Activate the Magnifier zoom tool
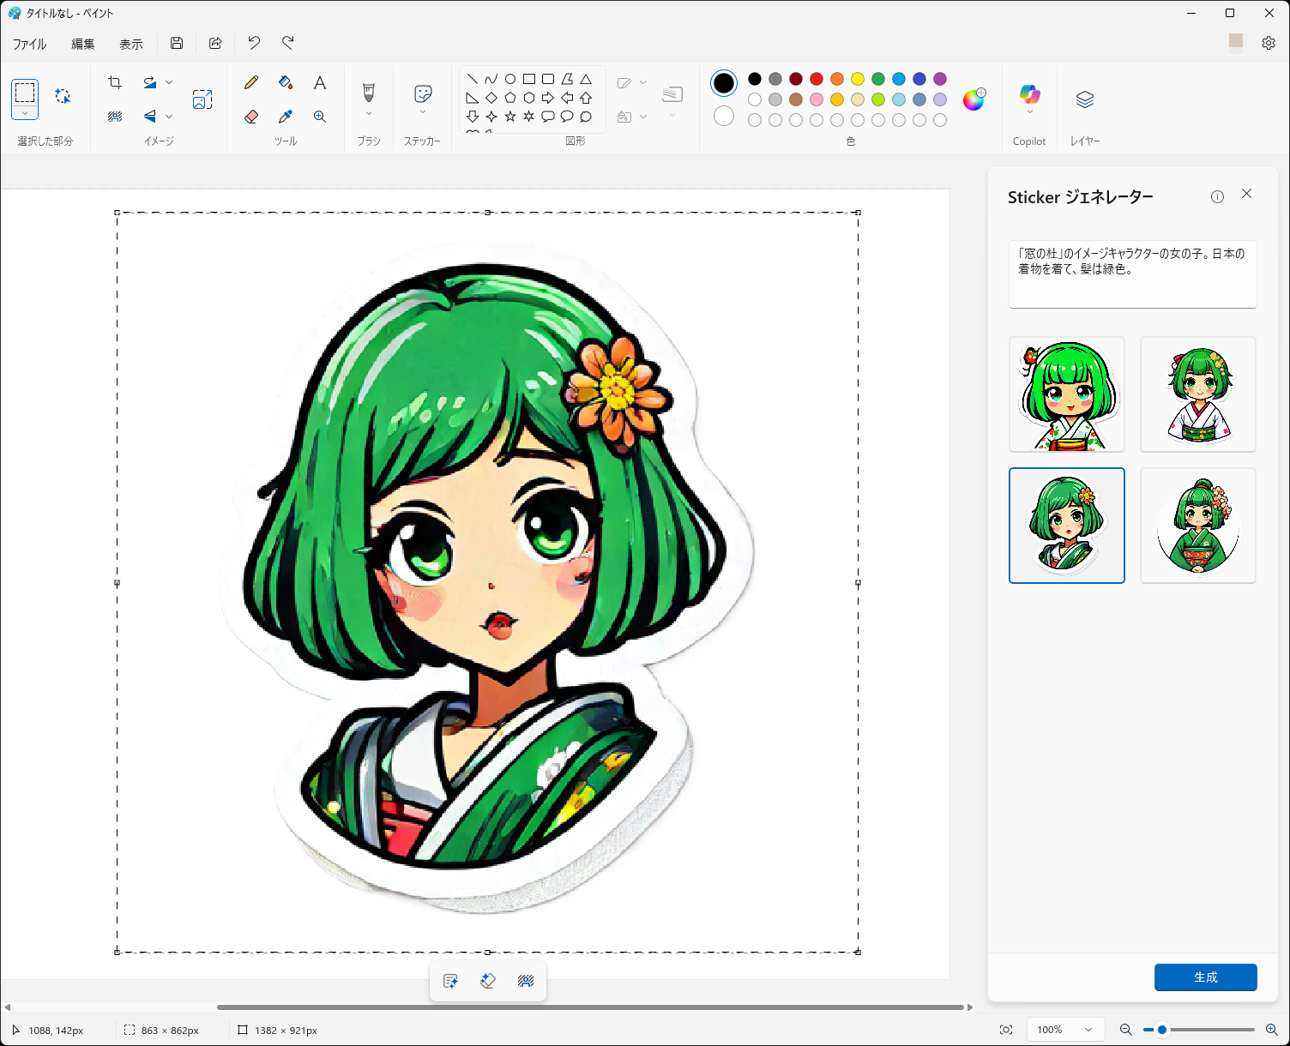This screenshot has height=1046, width=1290. (320, 117)
